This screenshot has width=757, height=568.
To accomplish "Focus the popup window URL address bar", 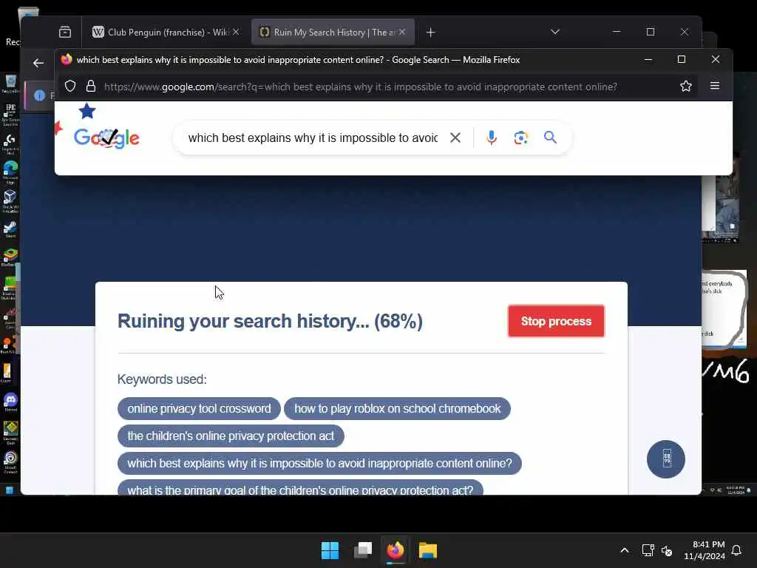I will click(360, 87).
